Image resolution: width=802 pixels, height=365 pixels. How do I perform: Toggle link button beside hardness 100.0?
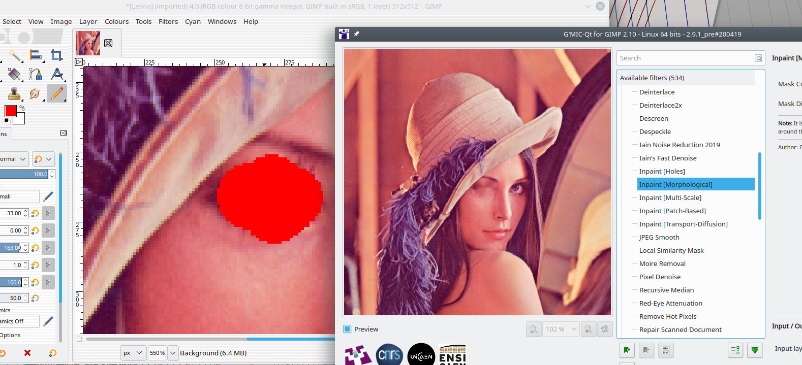click(x=48, y=282)
